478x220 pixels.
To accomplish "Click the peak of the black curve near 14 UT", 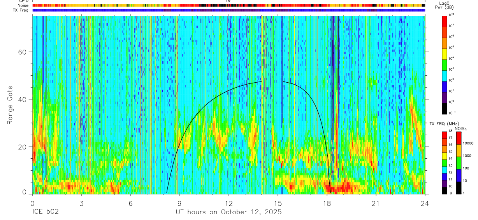I will coord(261,81).
